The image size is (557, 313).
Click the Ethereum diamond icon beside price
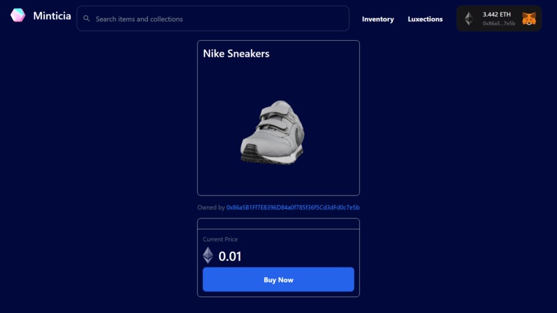pos(208,256)
